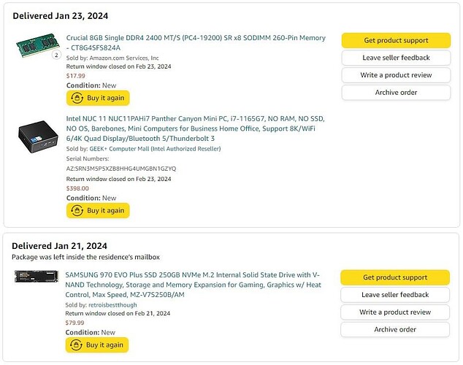Get product support for Jan 23 order
The height and width of the screenshot is (365, 463).
(x=396, y=40)
